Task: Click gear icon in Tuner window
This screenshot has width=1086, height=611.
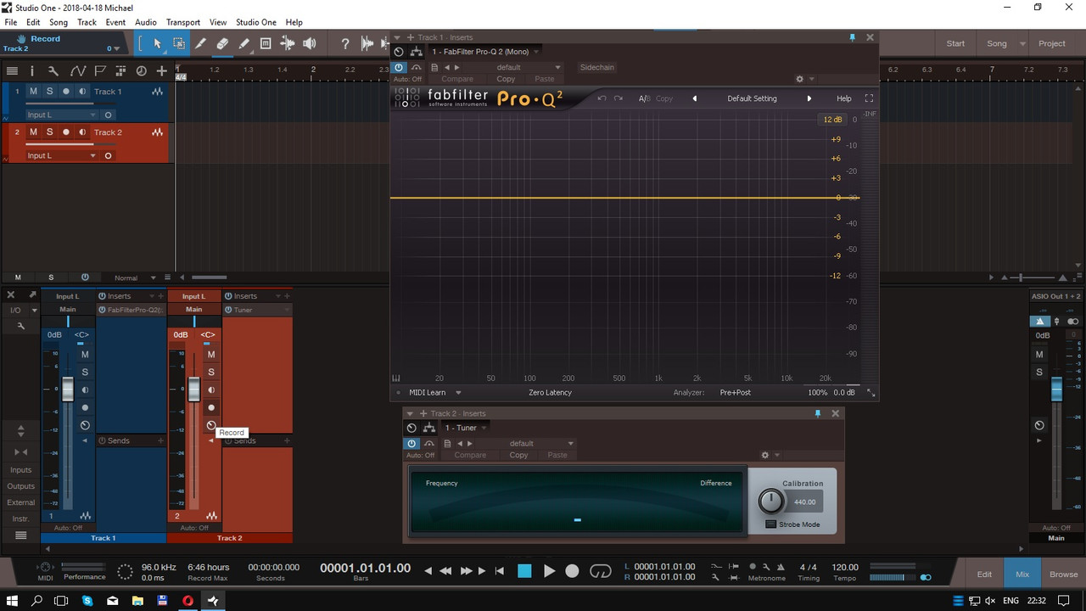Action: click(x=764, y=455)
